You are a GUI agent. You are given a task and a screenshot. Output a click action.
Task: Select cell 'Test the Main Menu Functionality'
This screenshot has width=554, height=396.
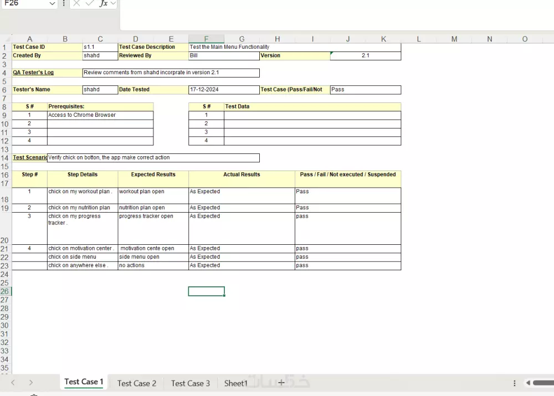[x=295, y=47]
